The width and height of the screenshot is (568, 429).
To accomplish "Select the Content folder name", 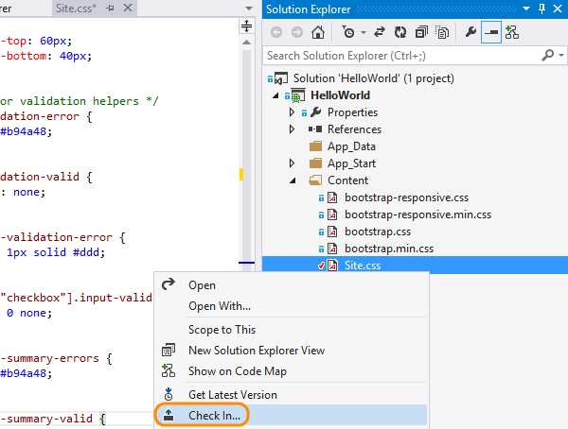I will click(x=347, y=180).
